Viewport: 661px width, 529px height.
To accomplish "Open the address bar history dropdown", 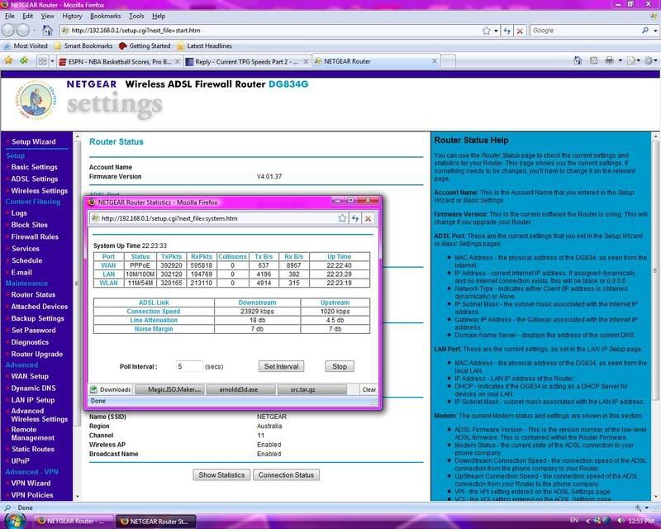I will (496, 31).
